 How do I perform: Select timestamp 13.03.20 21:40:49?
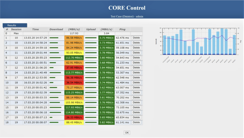click(35, 73)
